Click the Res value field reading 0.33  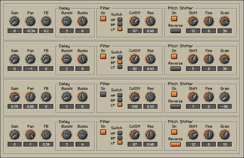tap(150, 106)
